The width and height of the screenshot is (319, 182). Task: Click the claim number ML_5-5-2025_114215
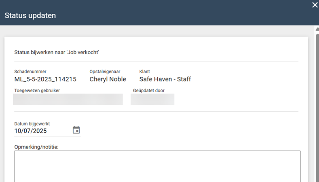45,79
